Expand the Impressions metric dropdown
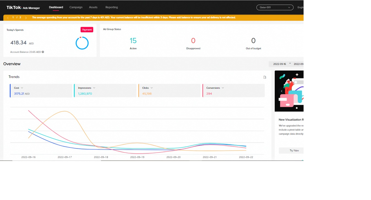Image resolution: width=371 pixels, height=200 pixels. 94,88
